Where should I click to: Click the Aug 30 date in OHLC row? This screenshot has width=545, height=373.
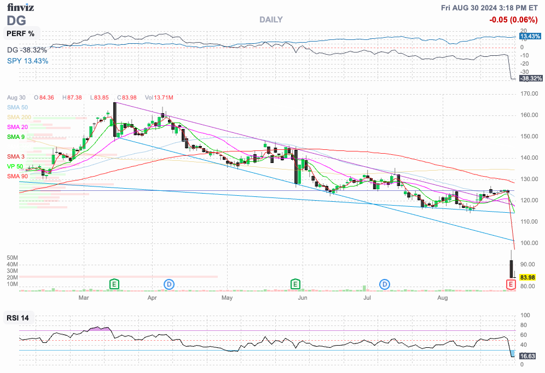(x=16, y=97)
